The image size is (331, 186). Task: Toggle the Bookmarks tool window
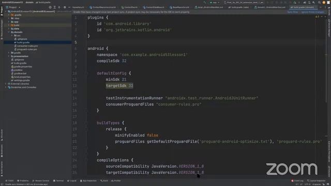pos(2,150)
